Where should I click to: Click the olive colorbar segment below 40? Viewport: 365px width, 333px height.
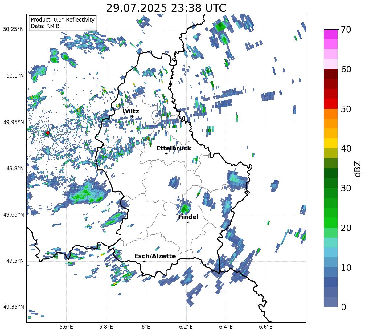pos(330,153)
